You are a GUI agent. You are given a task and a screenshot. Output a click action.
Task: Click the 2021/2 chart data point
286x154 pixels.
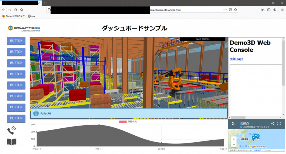(161, 143)
